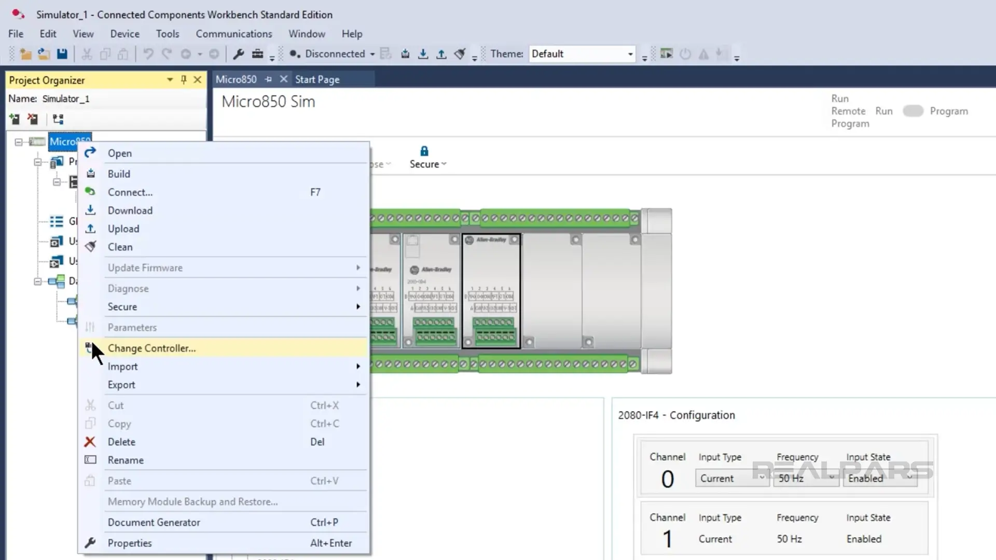Click the pin icon on the Micro850 tab

(268, 79)
